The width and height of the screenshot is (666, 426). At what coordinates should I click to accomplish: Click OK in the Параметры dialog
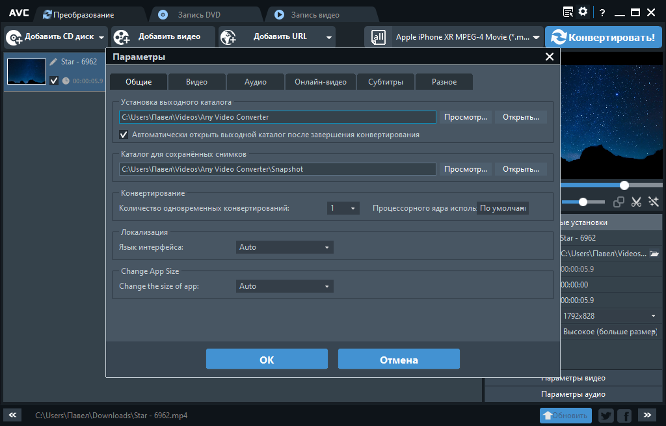(267, 359)
